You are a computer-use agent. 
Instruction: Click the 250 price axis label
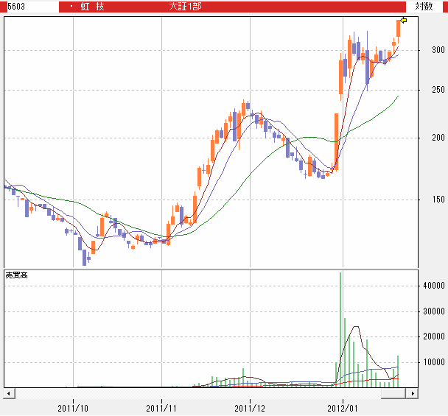438,90
